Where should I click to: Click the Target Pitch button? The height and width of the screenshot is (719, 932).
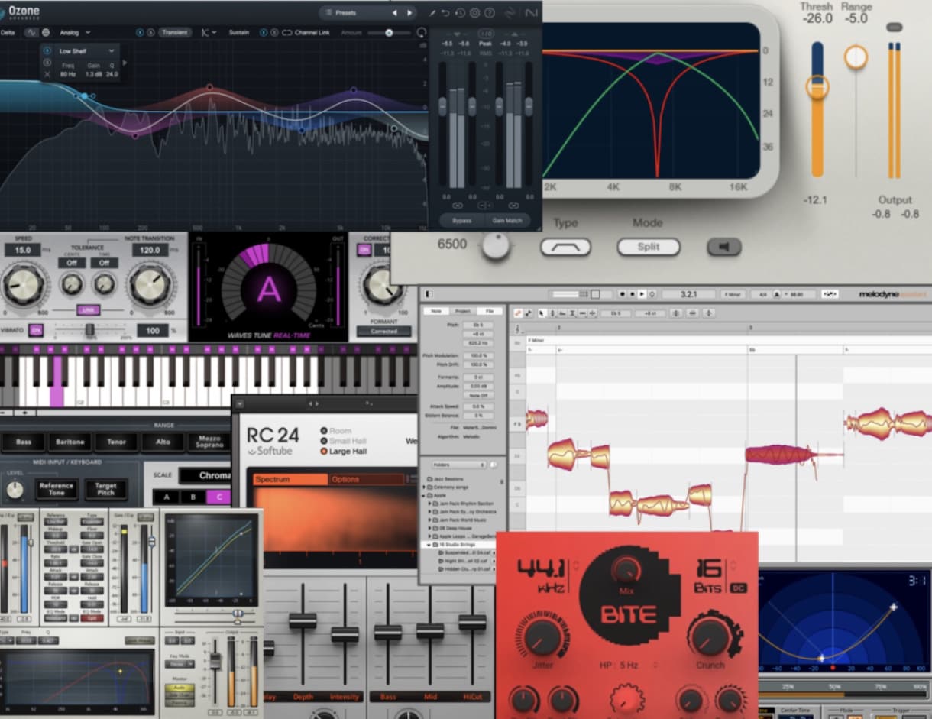tap(105, 489)
